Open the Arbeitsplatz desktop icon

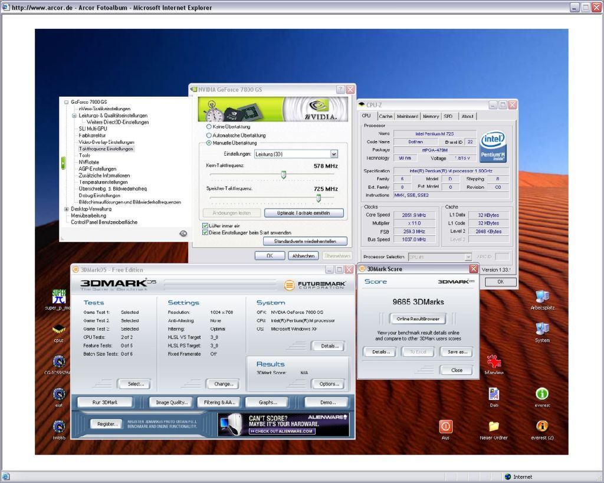coord(543,297)
